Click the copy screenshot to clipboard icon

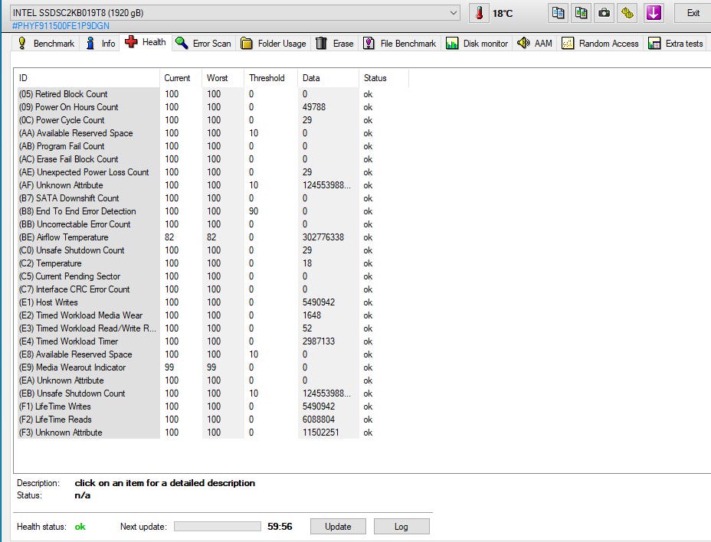click(x=582, y=13)
